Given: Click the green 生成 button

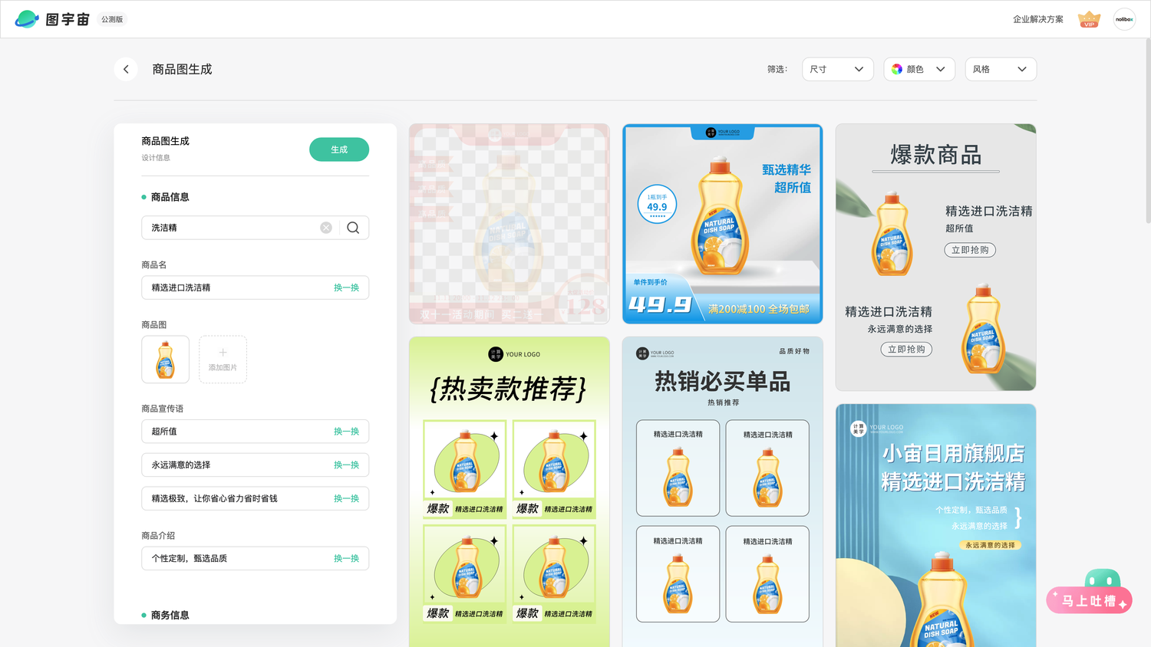Looking at the screenshot, I should click(339, 149).
